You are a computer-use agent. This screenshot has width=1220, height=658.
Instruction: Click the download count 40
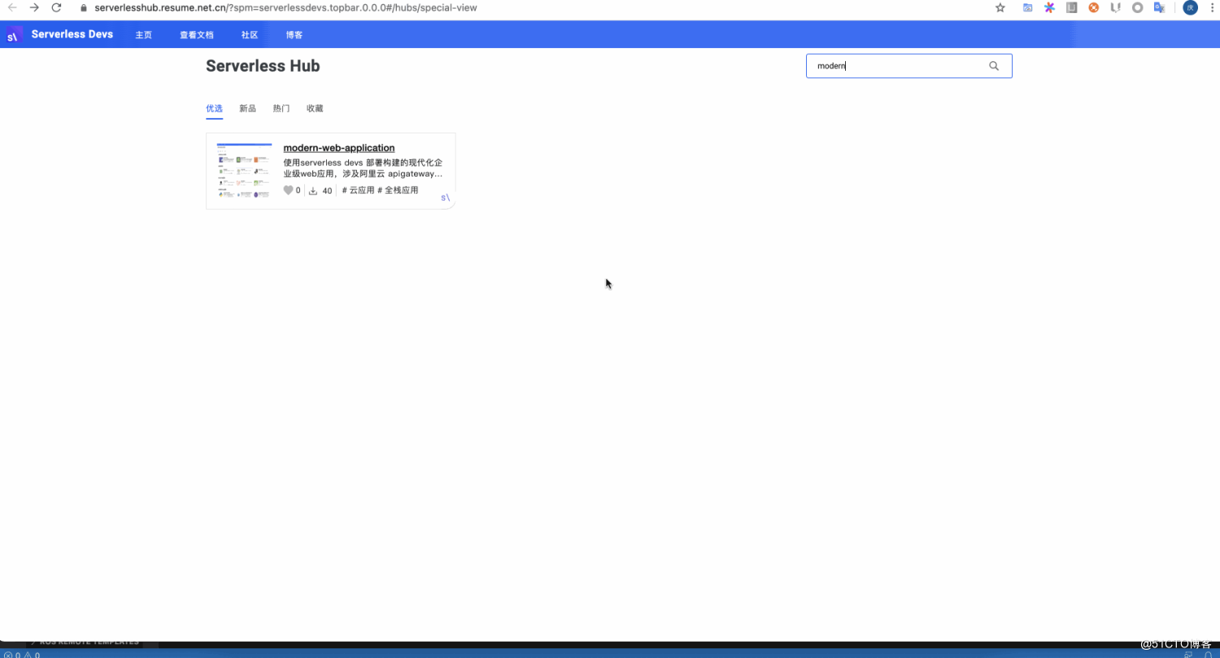click(x=327, y=191)
